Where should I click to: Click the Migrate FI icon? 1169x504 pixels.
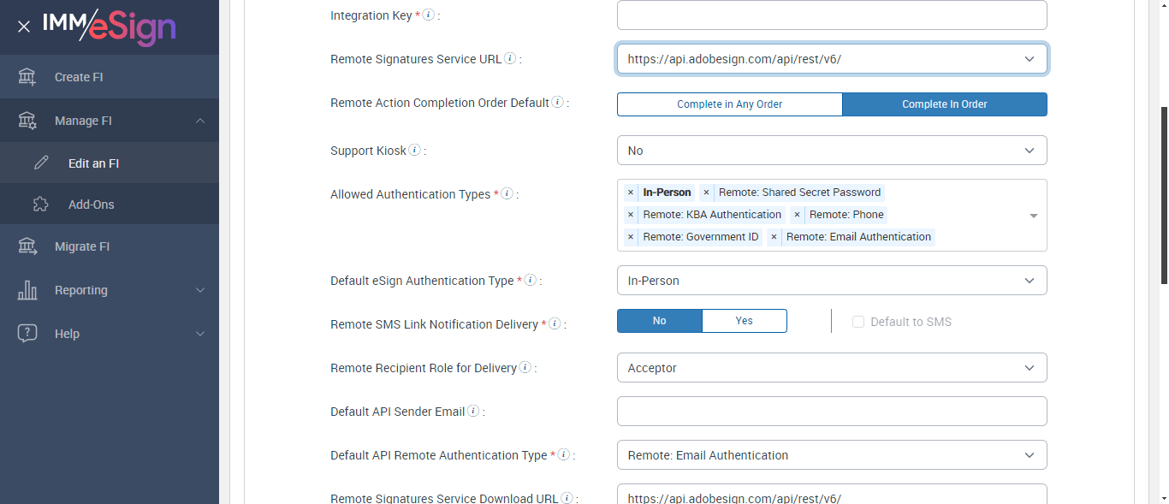coord(27,246)
